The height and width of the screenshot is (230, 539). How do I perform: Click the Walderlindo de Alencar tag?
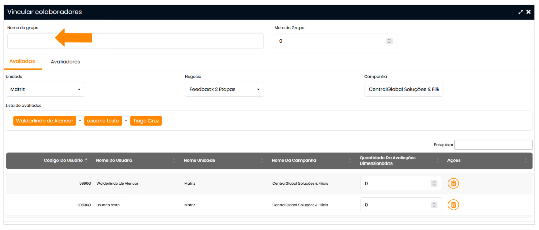[x=45, y=121]
